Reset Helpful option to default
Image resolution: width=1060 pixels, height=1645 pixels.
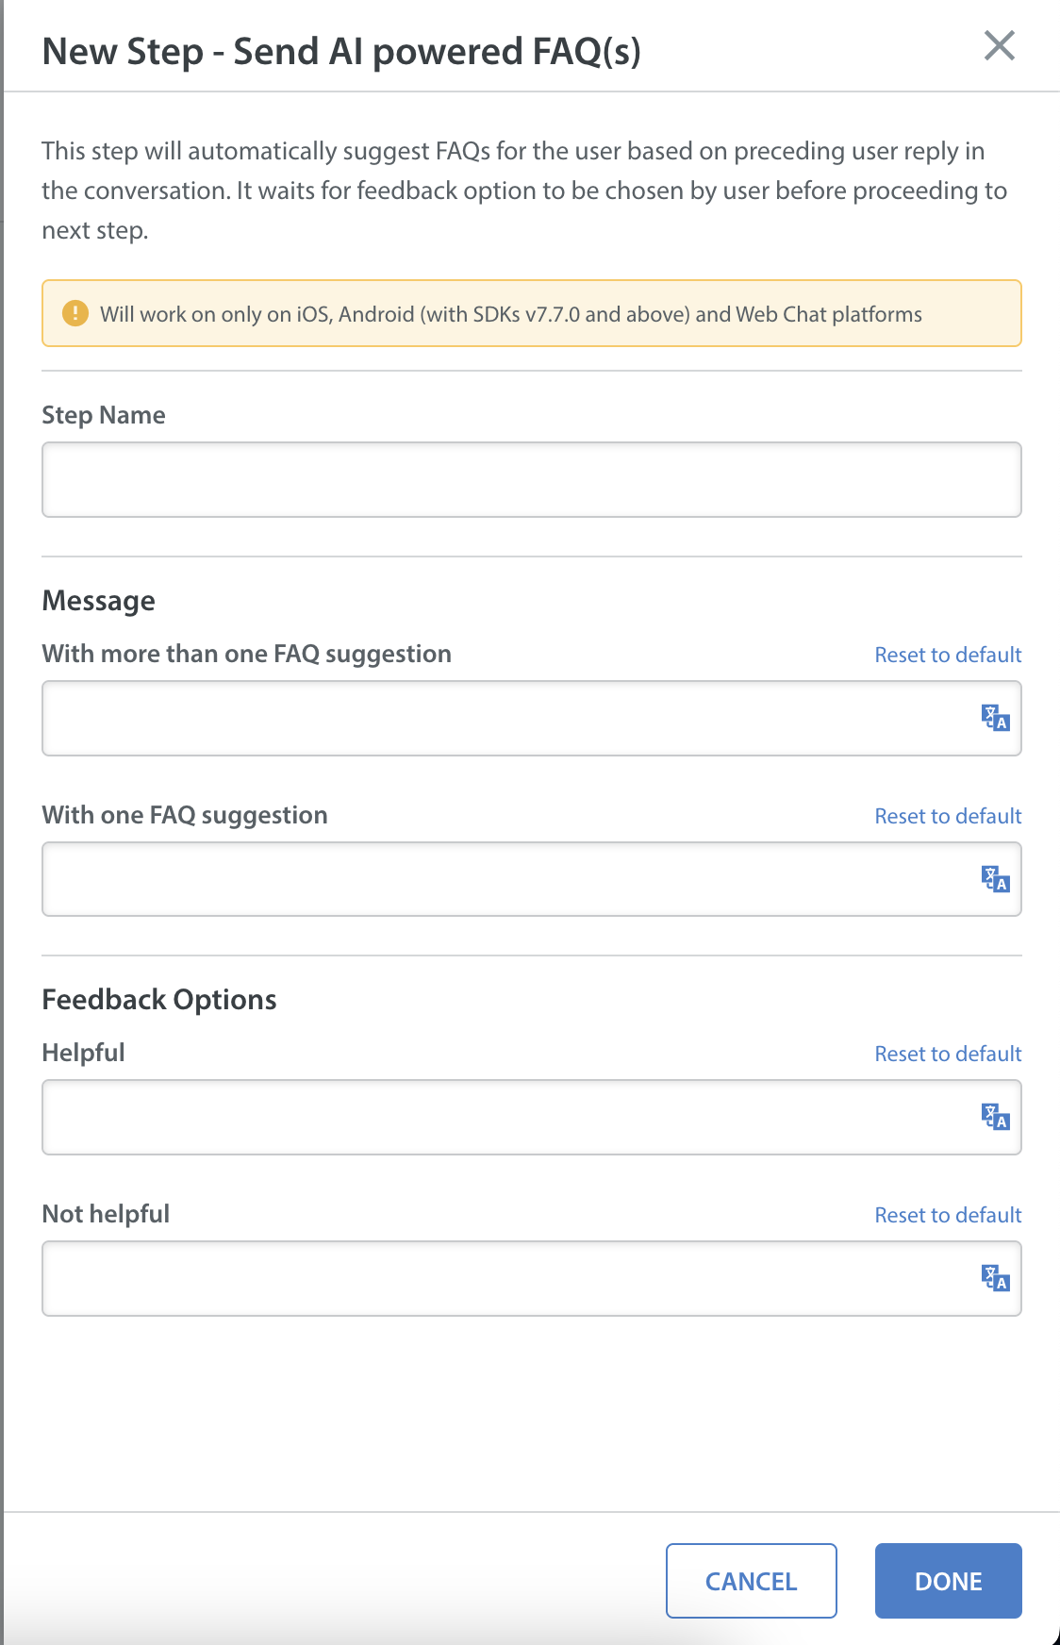coord(948,1054)
